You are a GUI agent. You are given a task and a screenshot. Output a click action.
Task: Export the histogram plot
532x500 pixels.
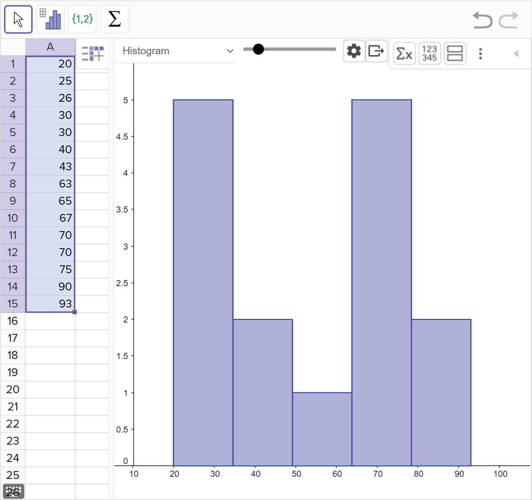[376, 51]
